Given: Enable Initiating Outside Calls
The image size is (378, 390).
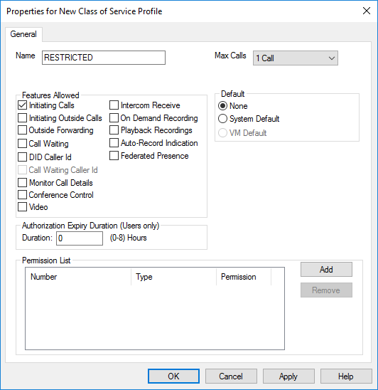Looking at the screenshot, I should 22,118.
